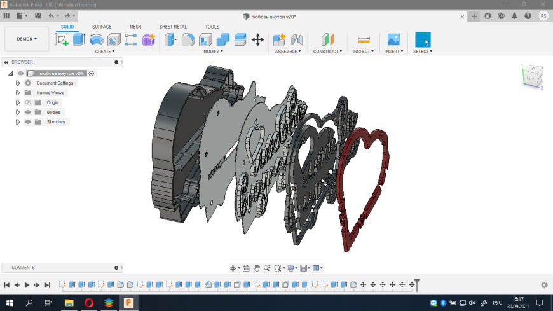Click the Fillet tool icon
Image resolution: width=553 pixels, height=311 pixels.
coord(188,39)
